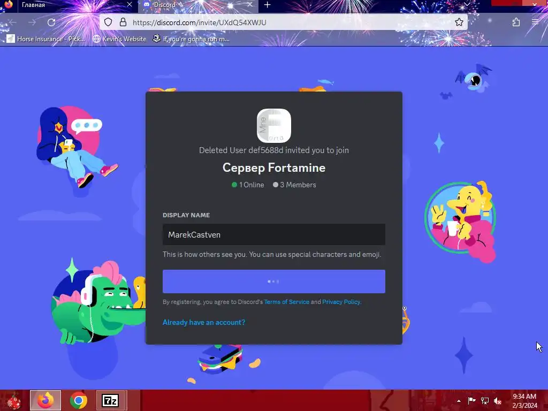Select the Discord browser tab
Image resolution: width=548 pixels, height=411 pixels.
[197, 5]
